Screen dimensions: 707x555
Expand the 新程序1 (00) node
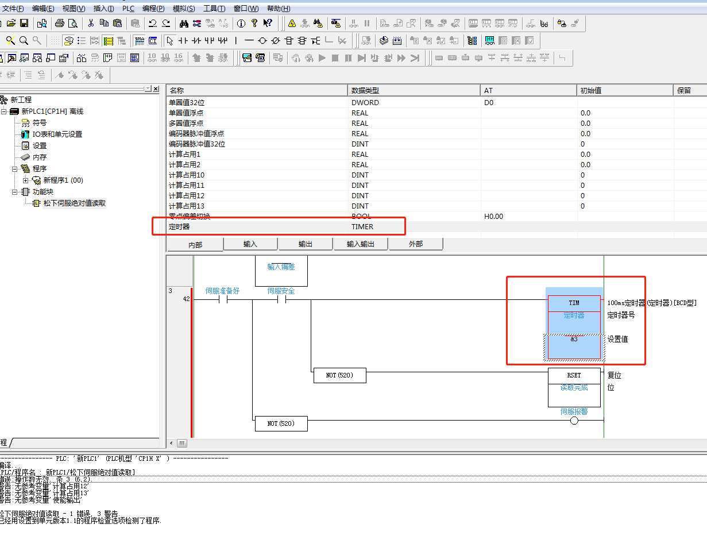(26, 180)
